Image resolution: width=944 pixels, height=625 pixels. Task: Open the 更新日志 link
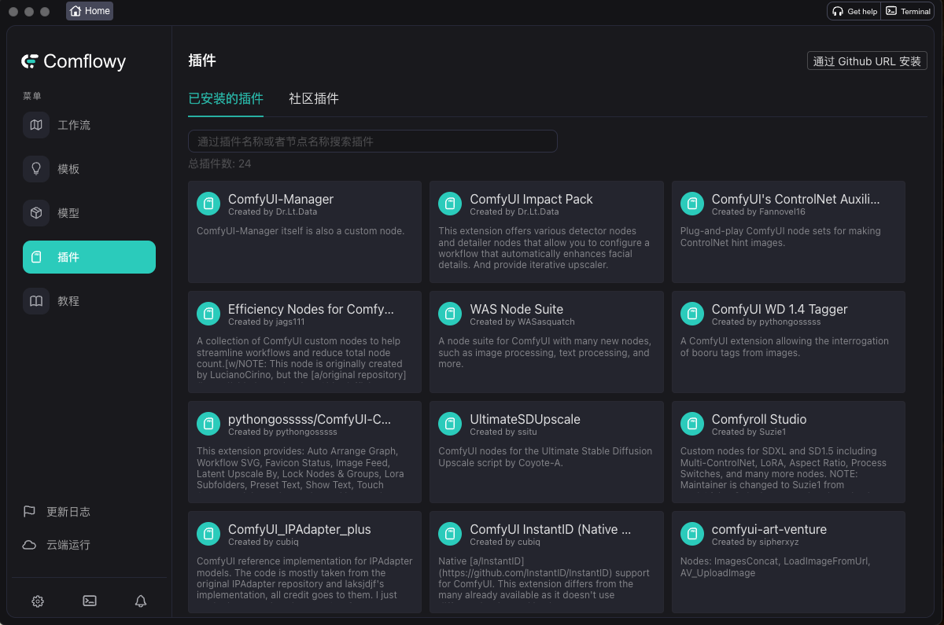pos(57,512)
